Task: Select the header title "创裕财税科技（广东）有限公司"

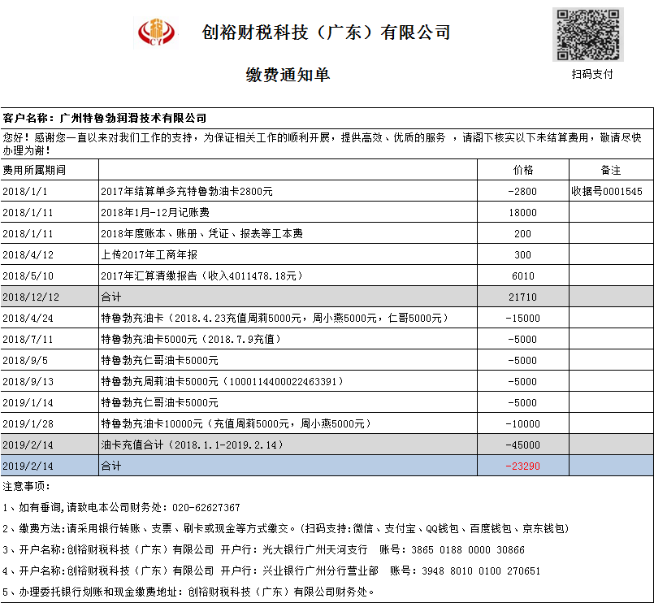Action: (x=326, y=33)
